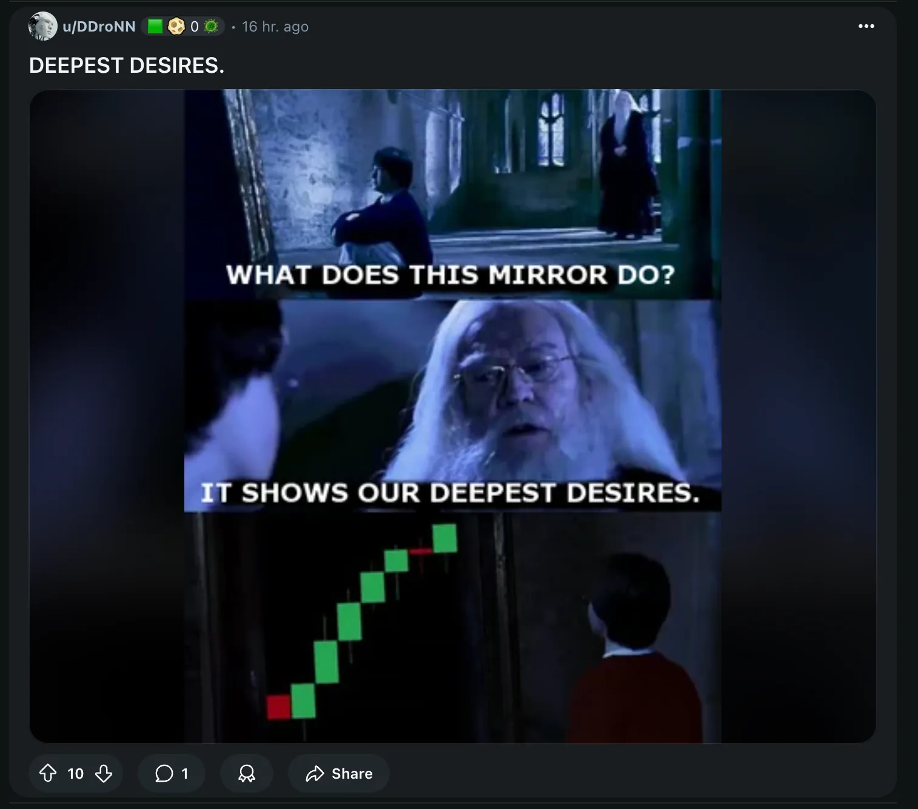The image size is (918, 809).
Task: Open the u/DDroNN username link
Action: coord(99,27)
